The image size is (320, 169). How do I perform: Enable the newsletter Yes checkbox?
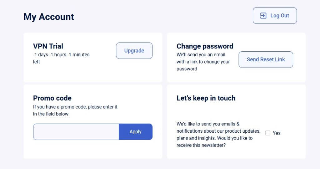pos(268,133)
